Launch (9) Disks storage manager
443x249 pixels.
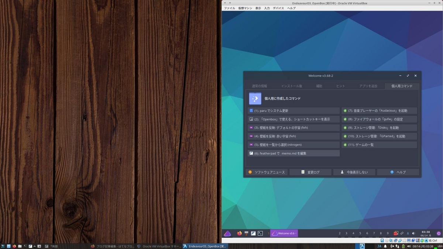click(x=380, y=128)
